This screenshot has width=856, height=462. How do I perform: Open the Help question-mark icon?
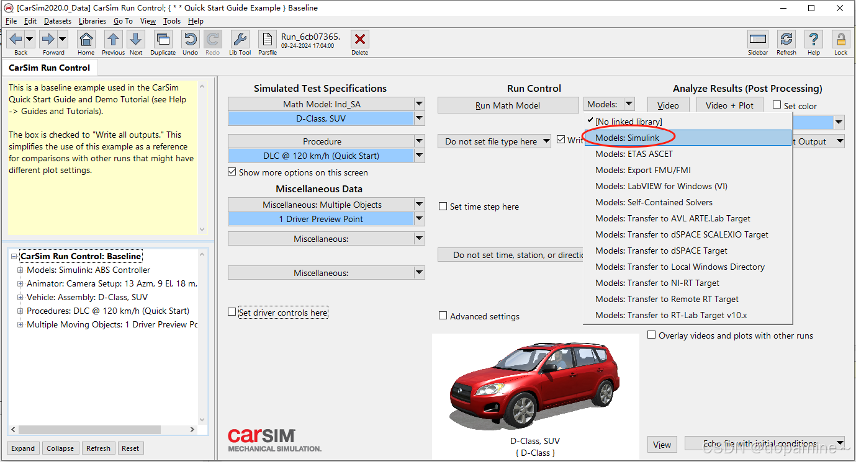(814, 39)
